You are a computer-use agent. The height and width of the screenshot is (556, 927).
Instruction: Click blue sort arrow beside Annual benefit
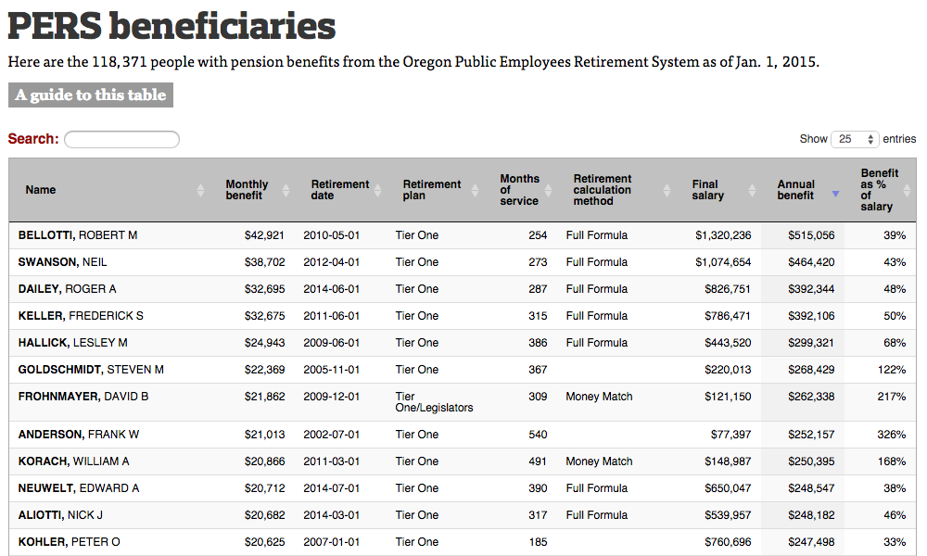point(835,194)
